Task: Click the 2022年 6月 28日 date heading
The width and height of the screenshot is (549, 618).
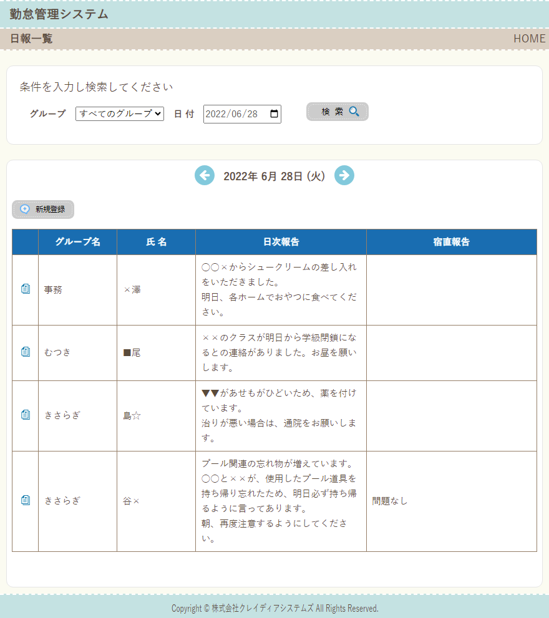Action: point(274,176)
